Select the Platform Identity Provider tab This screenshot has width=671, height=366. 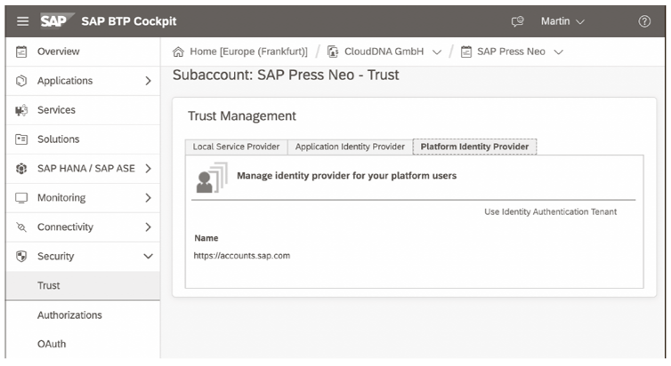coord(474,147)
